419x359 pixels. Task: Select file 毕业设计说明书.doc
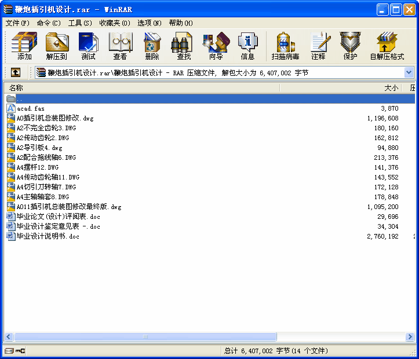coord(48,236)
